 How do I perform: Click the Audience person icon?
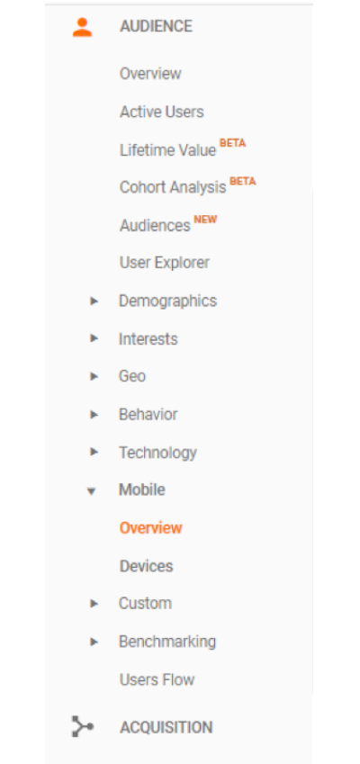pos(82,27)
